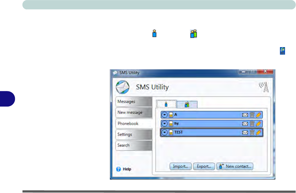
Task: Delete the hy contact
Action: point(252,124)
